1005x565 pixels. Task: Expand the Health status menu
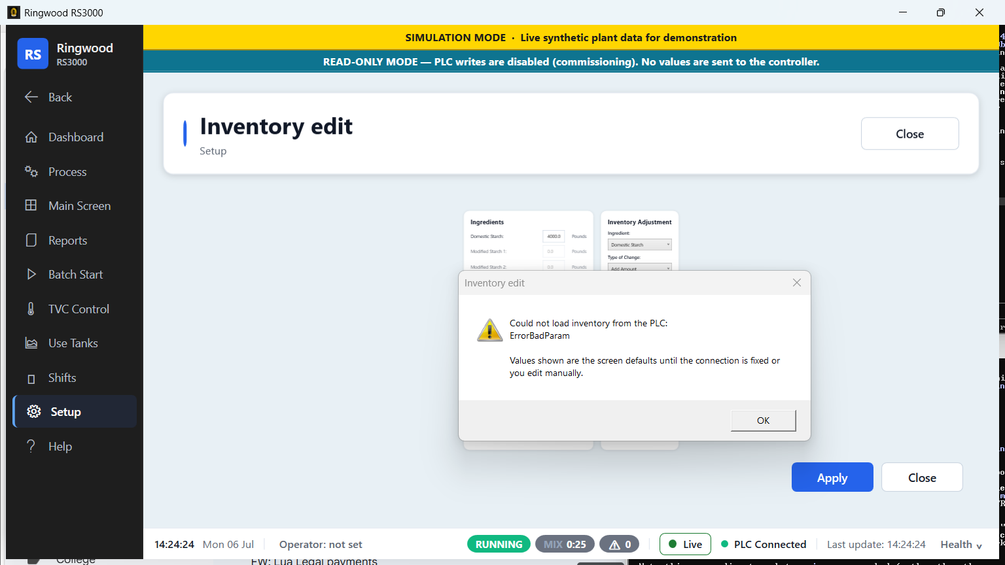(961, 544)
